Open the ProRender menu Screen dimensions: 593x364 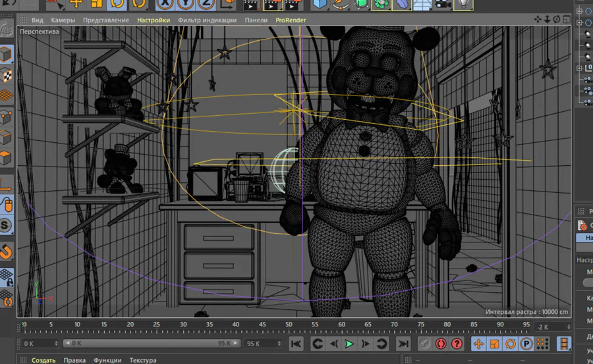pos(291,20)
